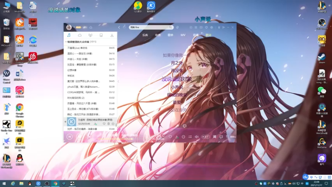332x187 pixels.
Task: Open the skin shirt icon in title bar
Action: coord(206,27)
